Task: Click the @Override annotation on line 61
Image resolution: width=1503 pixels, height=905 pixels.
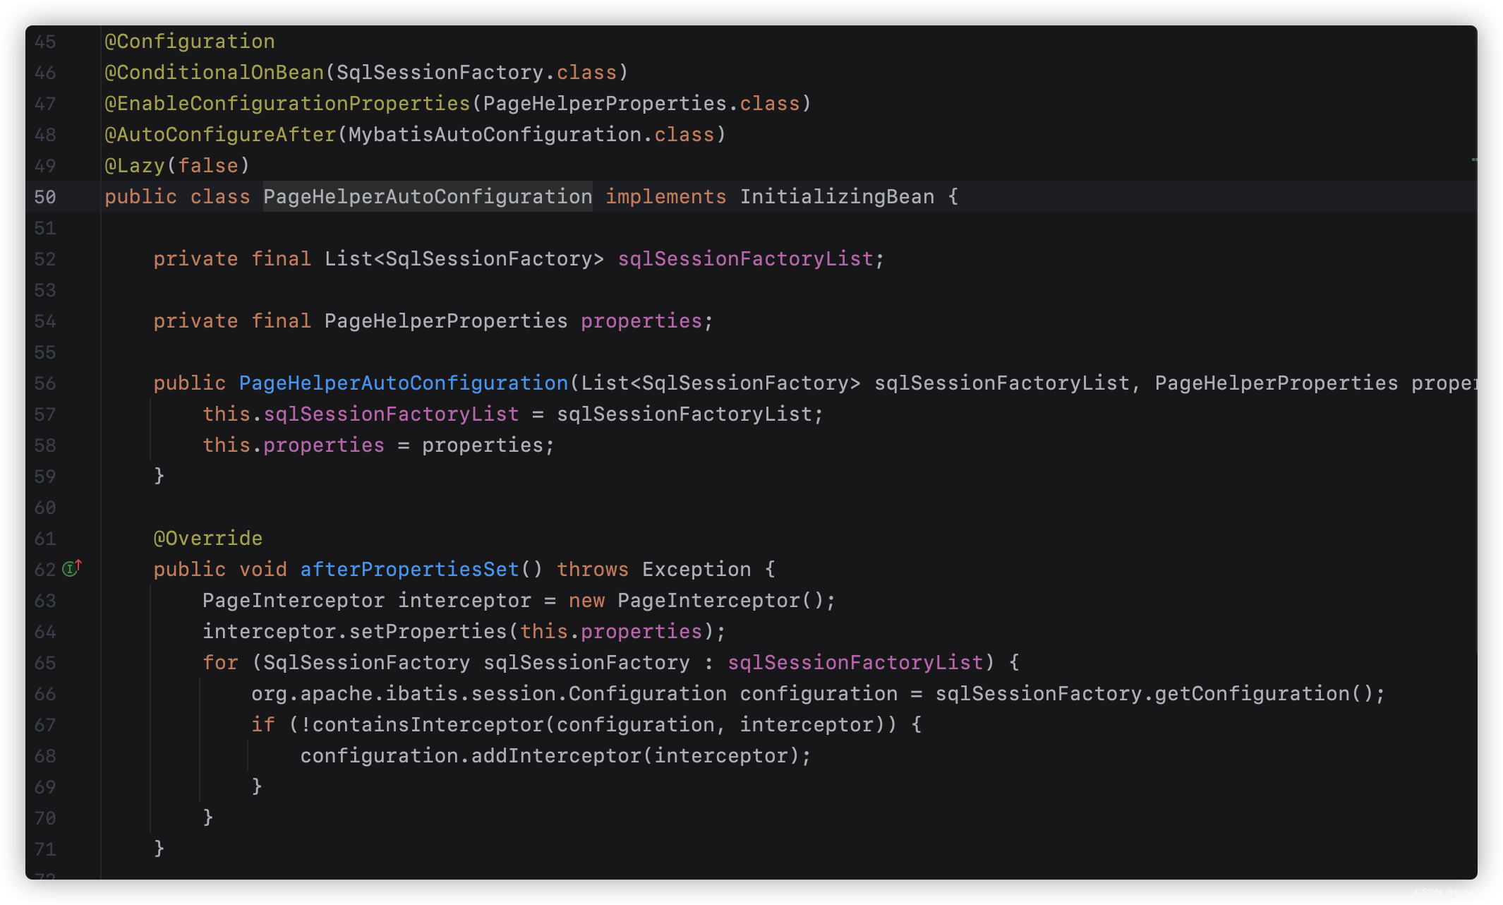Action: [x=207, y=538]
